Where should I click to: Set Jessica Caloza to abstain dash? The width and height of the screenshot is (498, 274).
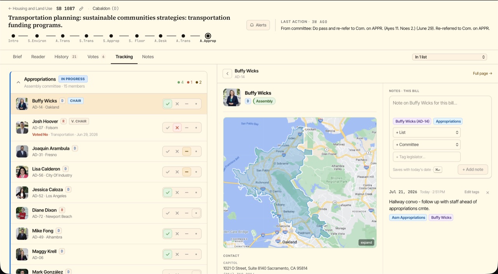(187, 192)
